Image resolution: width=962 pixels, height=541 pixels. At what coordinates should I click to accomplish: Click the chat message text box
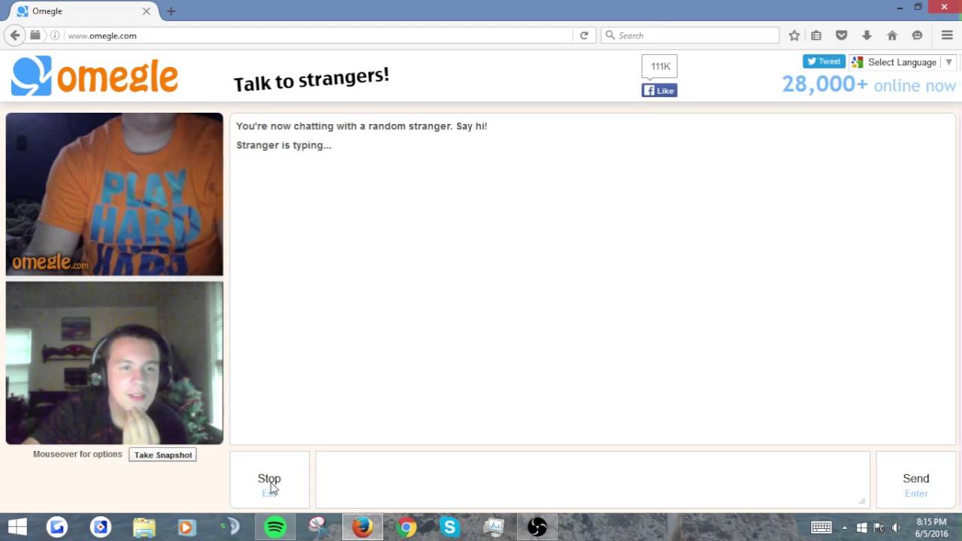tap(592, 479)
